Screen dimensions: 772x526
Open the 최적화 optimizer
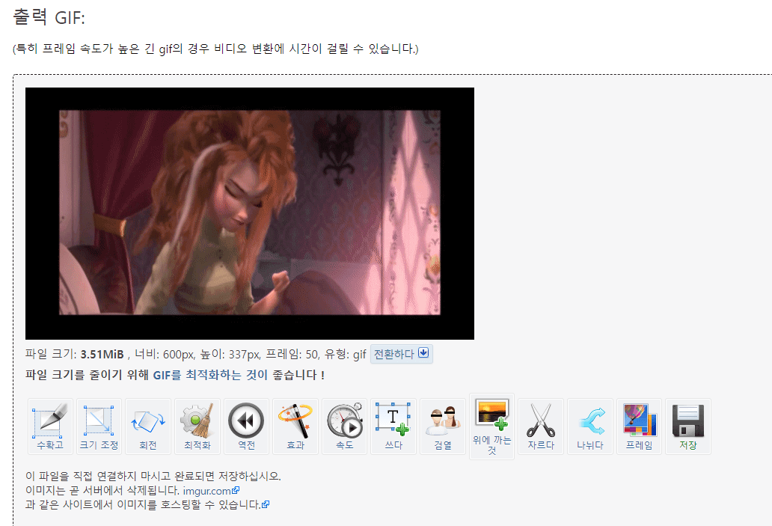(x=197, y=426)
